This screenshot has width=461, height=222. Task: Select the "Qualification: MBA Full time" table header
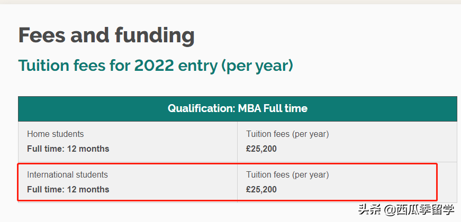tap(237, 108)
